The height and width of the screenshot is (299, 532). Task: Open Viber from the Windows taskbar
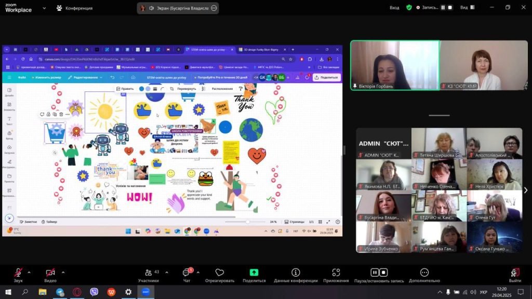click(x=94, y=292)
